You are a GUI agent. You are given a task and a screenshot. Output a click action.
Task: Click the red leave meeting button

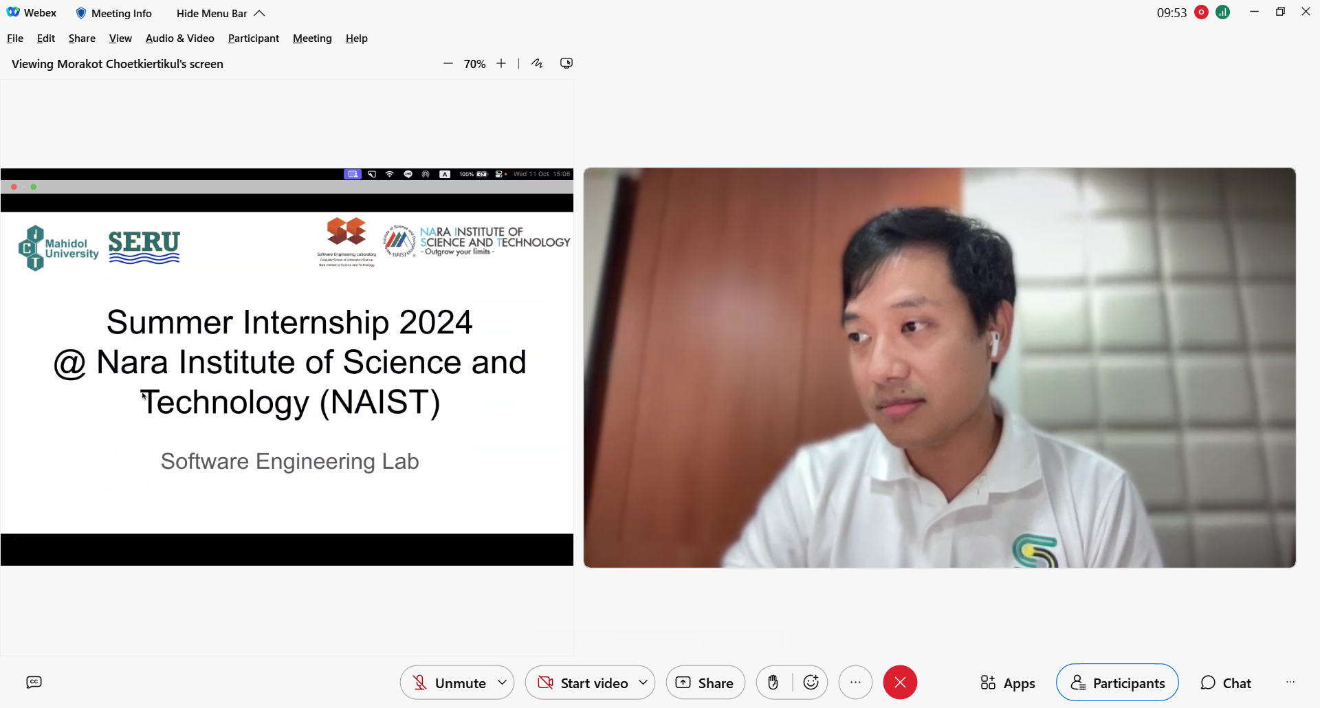900,683
